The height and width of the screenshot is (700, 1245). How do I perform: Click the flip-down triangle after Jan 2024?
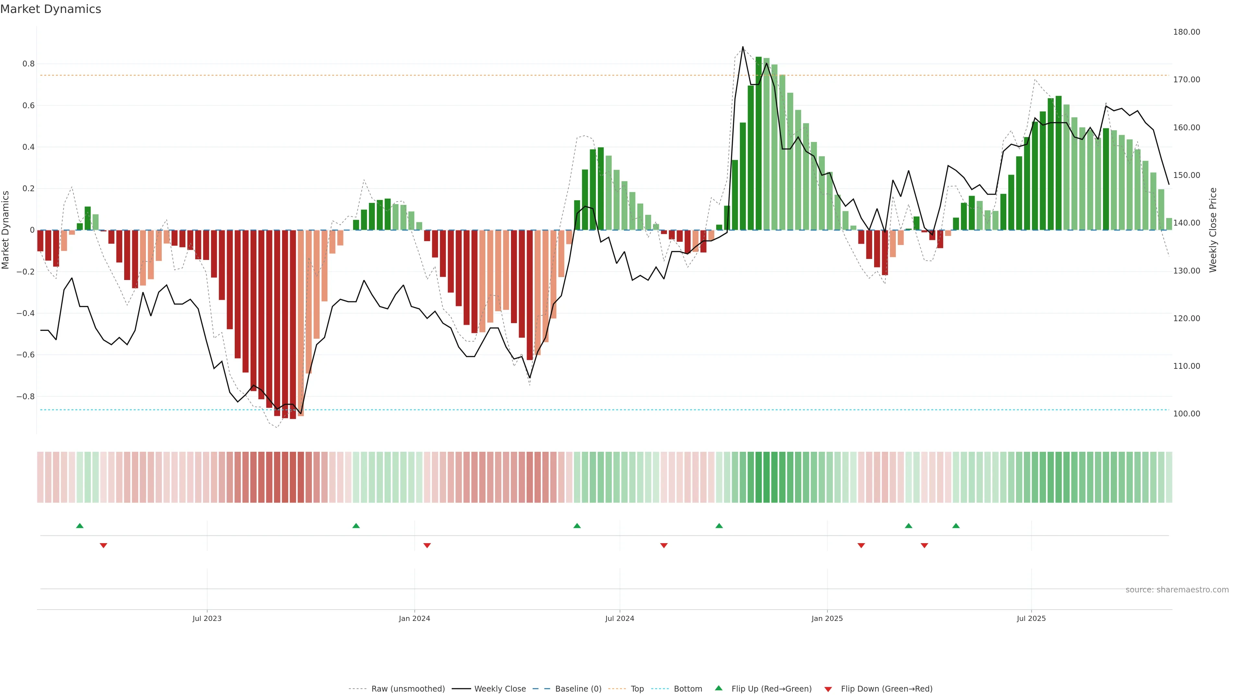[427, 545]
